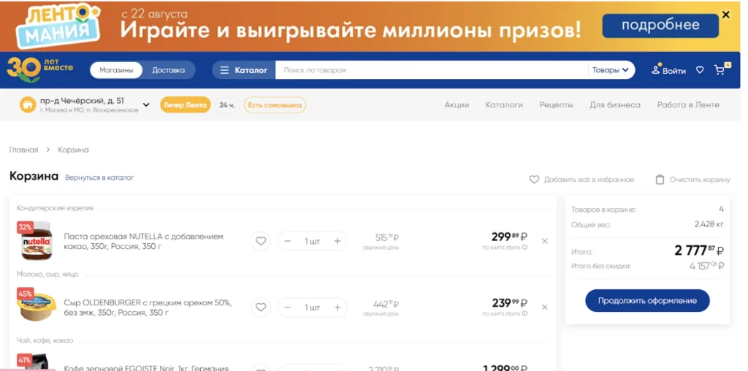Click Есть самовывоз badge
Viewport: 748px width, 371px height.
[x=275, y=105]
